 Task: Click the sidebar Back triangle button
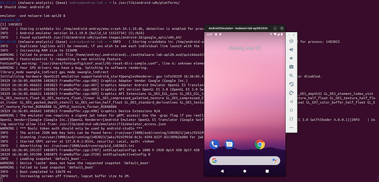(291, 102)
